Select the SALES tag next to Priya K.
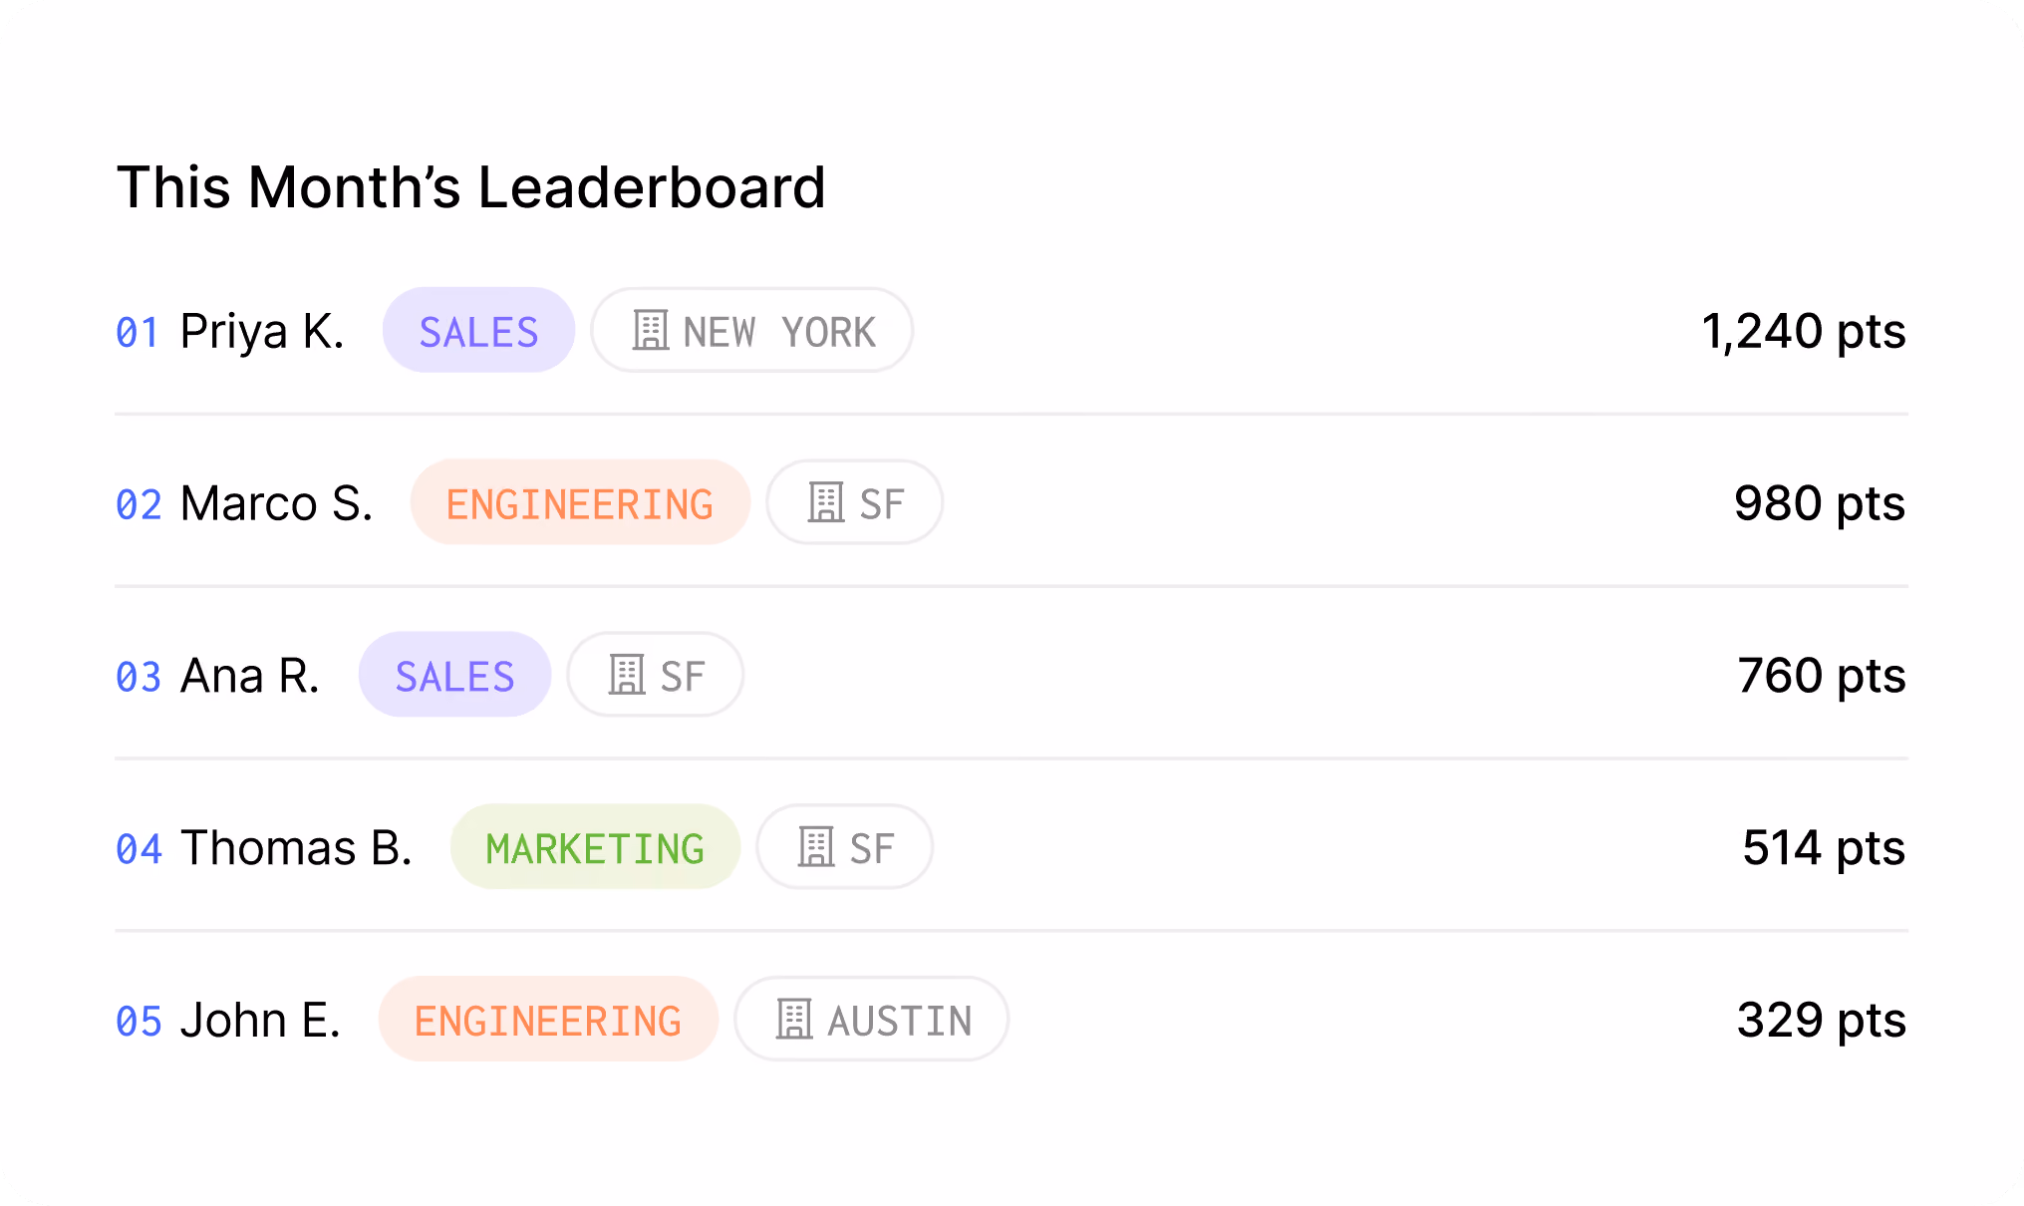Screen dimensions: 2024x1206 (478, 330)
